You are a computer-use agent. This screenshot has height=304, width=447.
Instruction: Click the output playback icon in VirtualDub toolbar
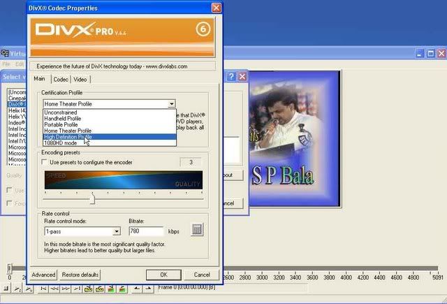click(x=29, y=289)
